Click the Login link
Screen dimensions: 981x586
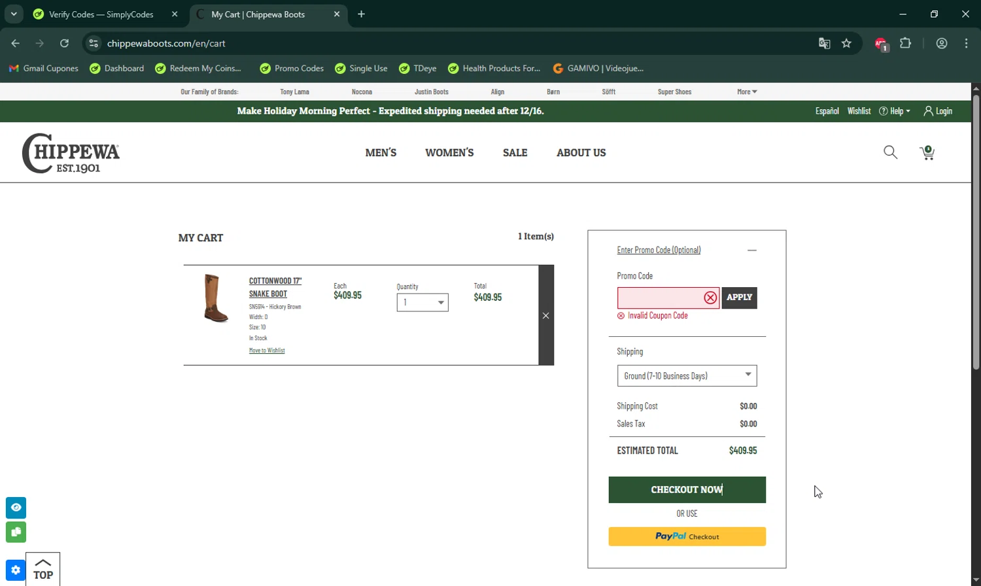pyautogui.click(x=938, y=111)
